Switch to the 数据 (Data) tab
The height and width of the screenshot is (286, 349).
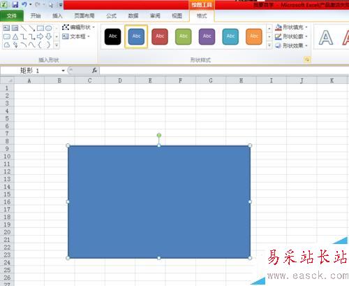[133, 16]
